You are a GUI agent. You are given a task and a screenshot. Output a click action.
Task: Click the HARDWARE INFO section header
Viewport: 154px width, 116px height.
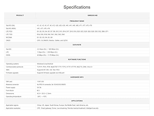point(77,77)
